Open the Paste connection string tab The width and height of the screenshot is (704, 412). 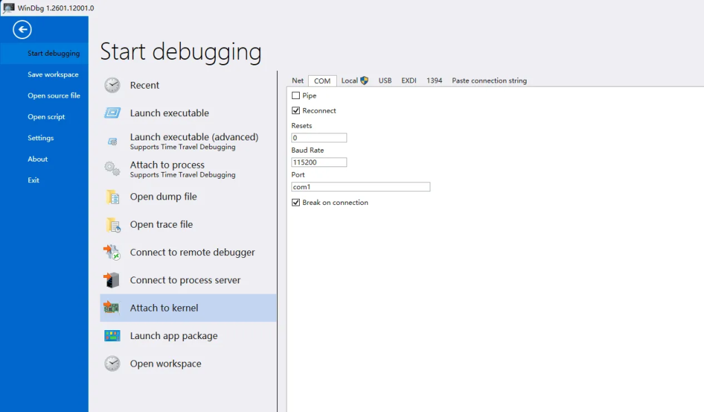(489, 80)
